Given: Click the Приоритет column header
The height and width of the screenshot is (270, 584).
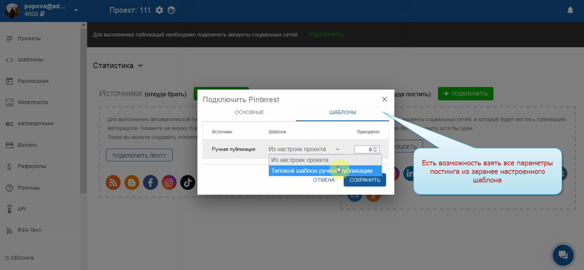Looking at the screenshot, I should (x=368, y=132).
